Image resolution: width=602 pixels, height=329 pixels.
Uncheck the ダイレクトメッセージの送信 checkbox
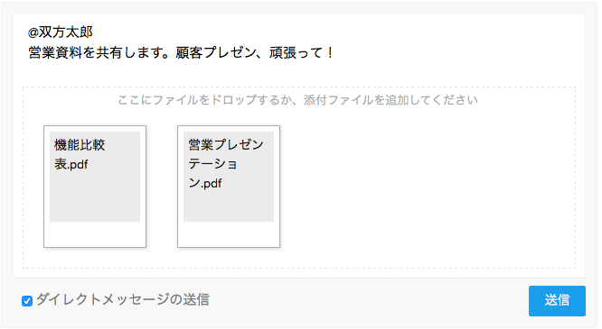coord(27,301)
